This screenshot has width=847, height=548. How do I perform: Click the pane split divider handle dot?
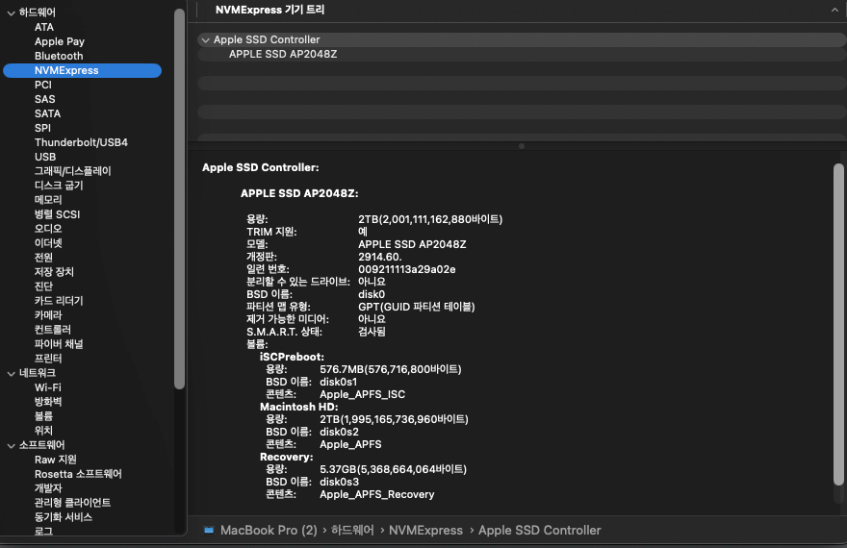[522, 146]
